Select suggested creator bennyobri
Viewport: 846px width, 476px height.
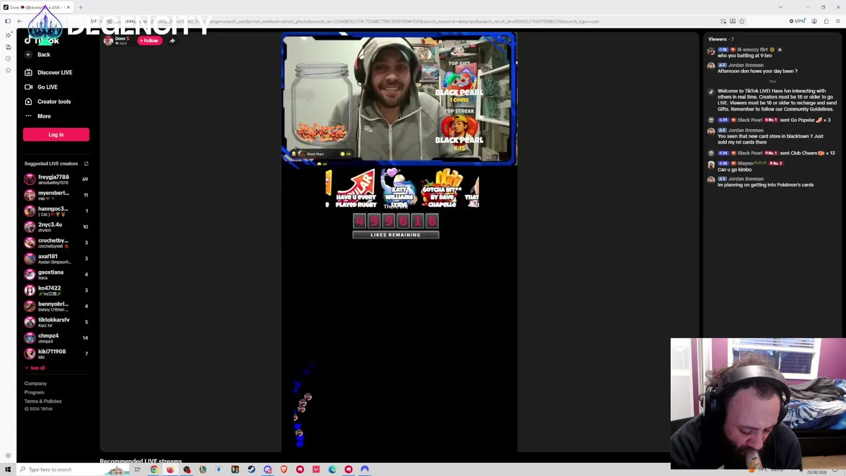pos(56,306)
